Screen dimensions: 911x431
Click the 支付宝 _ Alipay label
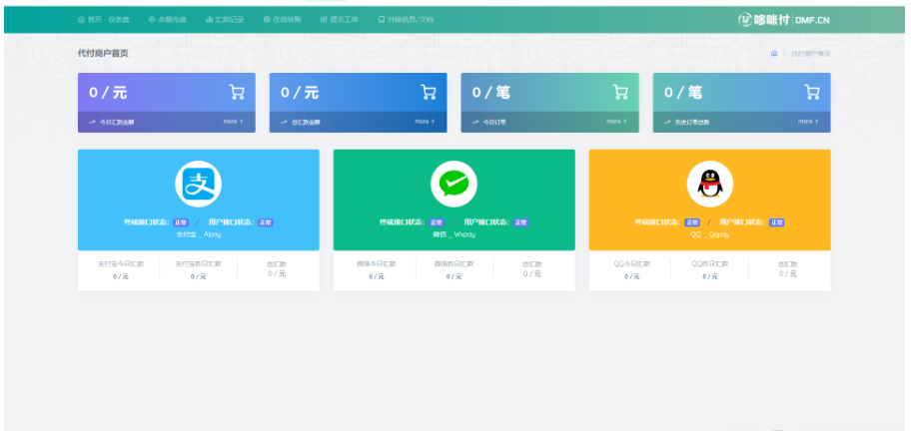point(198,234)
